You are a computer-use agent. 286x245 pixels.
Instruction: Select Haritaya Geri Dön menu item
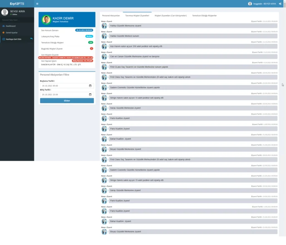tap(17, 39)
